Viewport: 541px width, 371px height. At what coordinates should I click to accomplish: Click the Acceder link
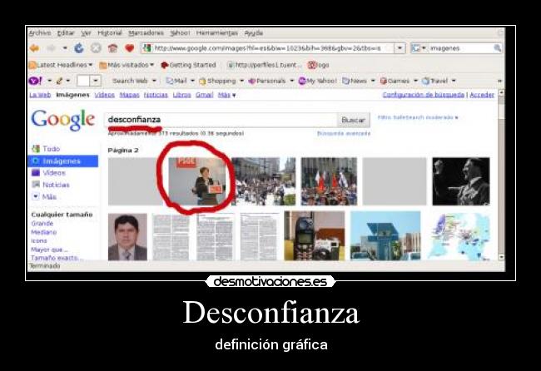482,95
